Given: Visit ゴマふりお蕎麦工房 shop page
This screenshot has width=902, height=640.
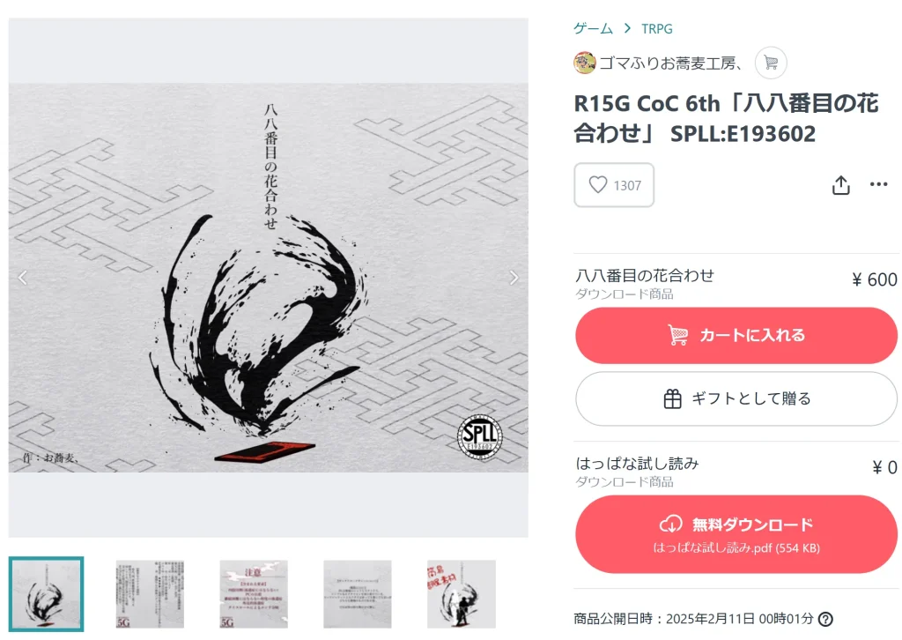Looking at the screenshot, I should [670, 63].
